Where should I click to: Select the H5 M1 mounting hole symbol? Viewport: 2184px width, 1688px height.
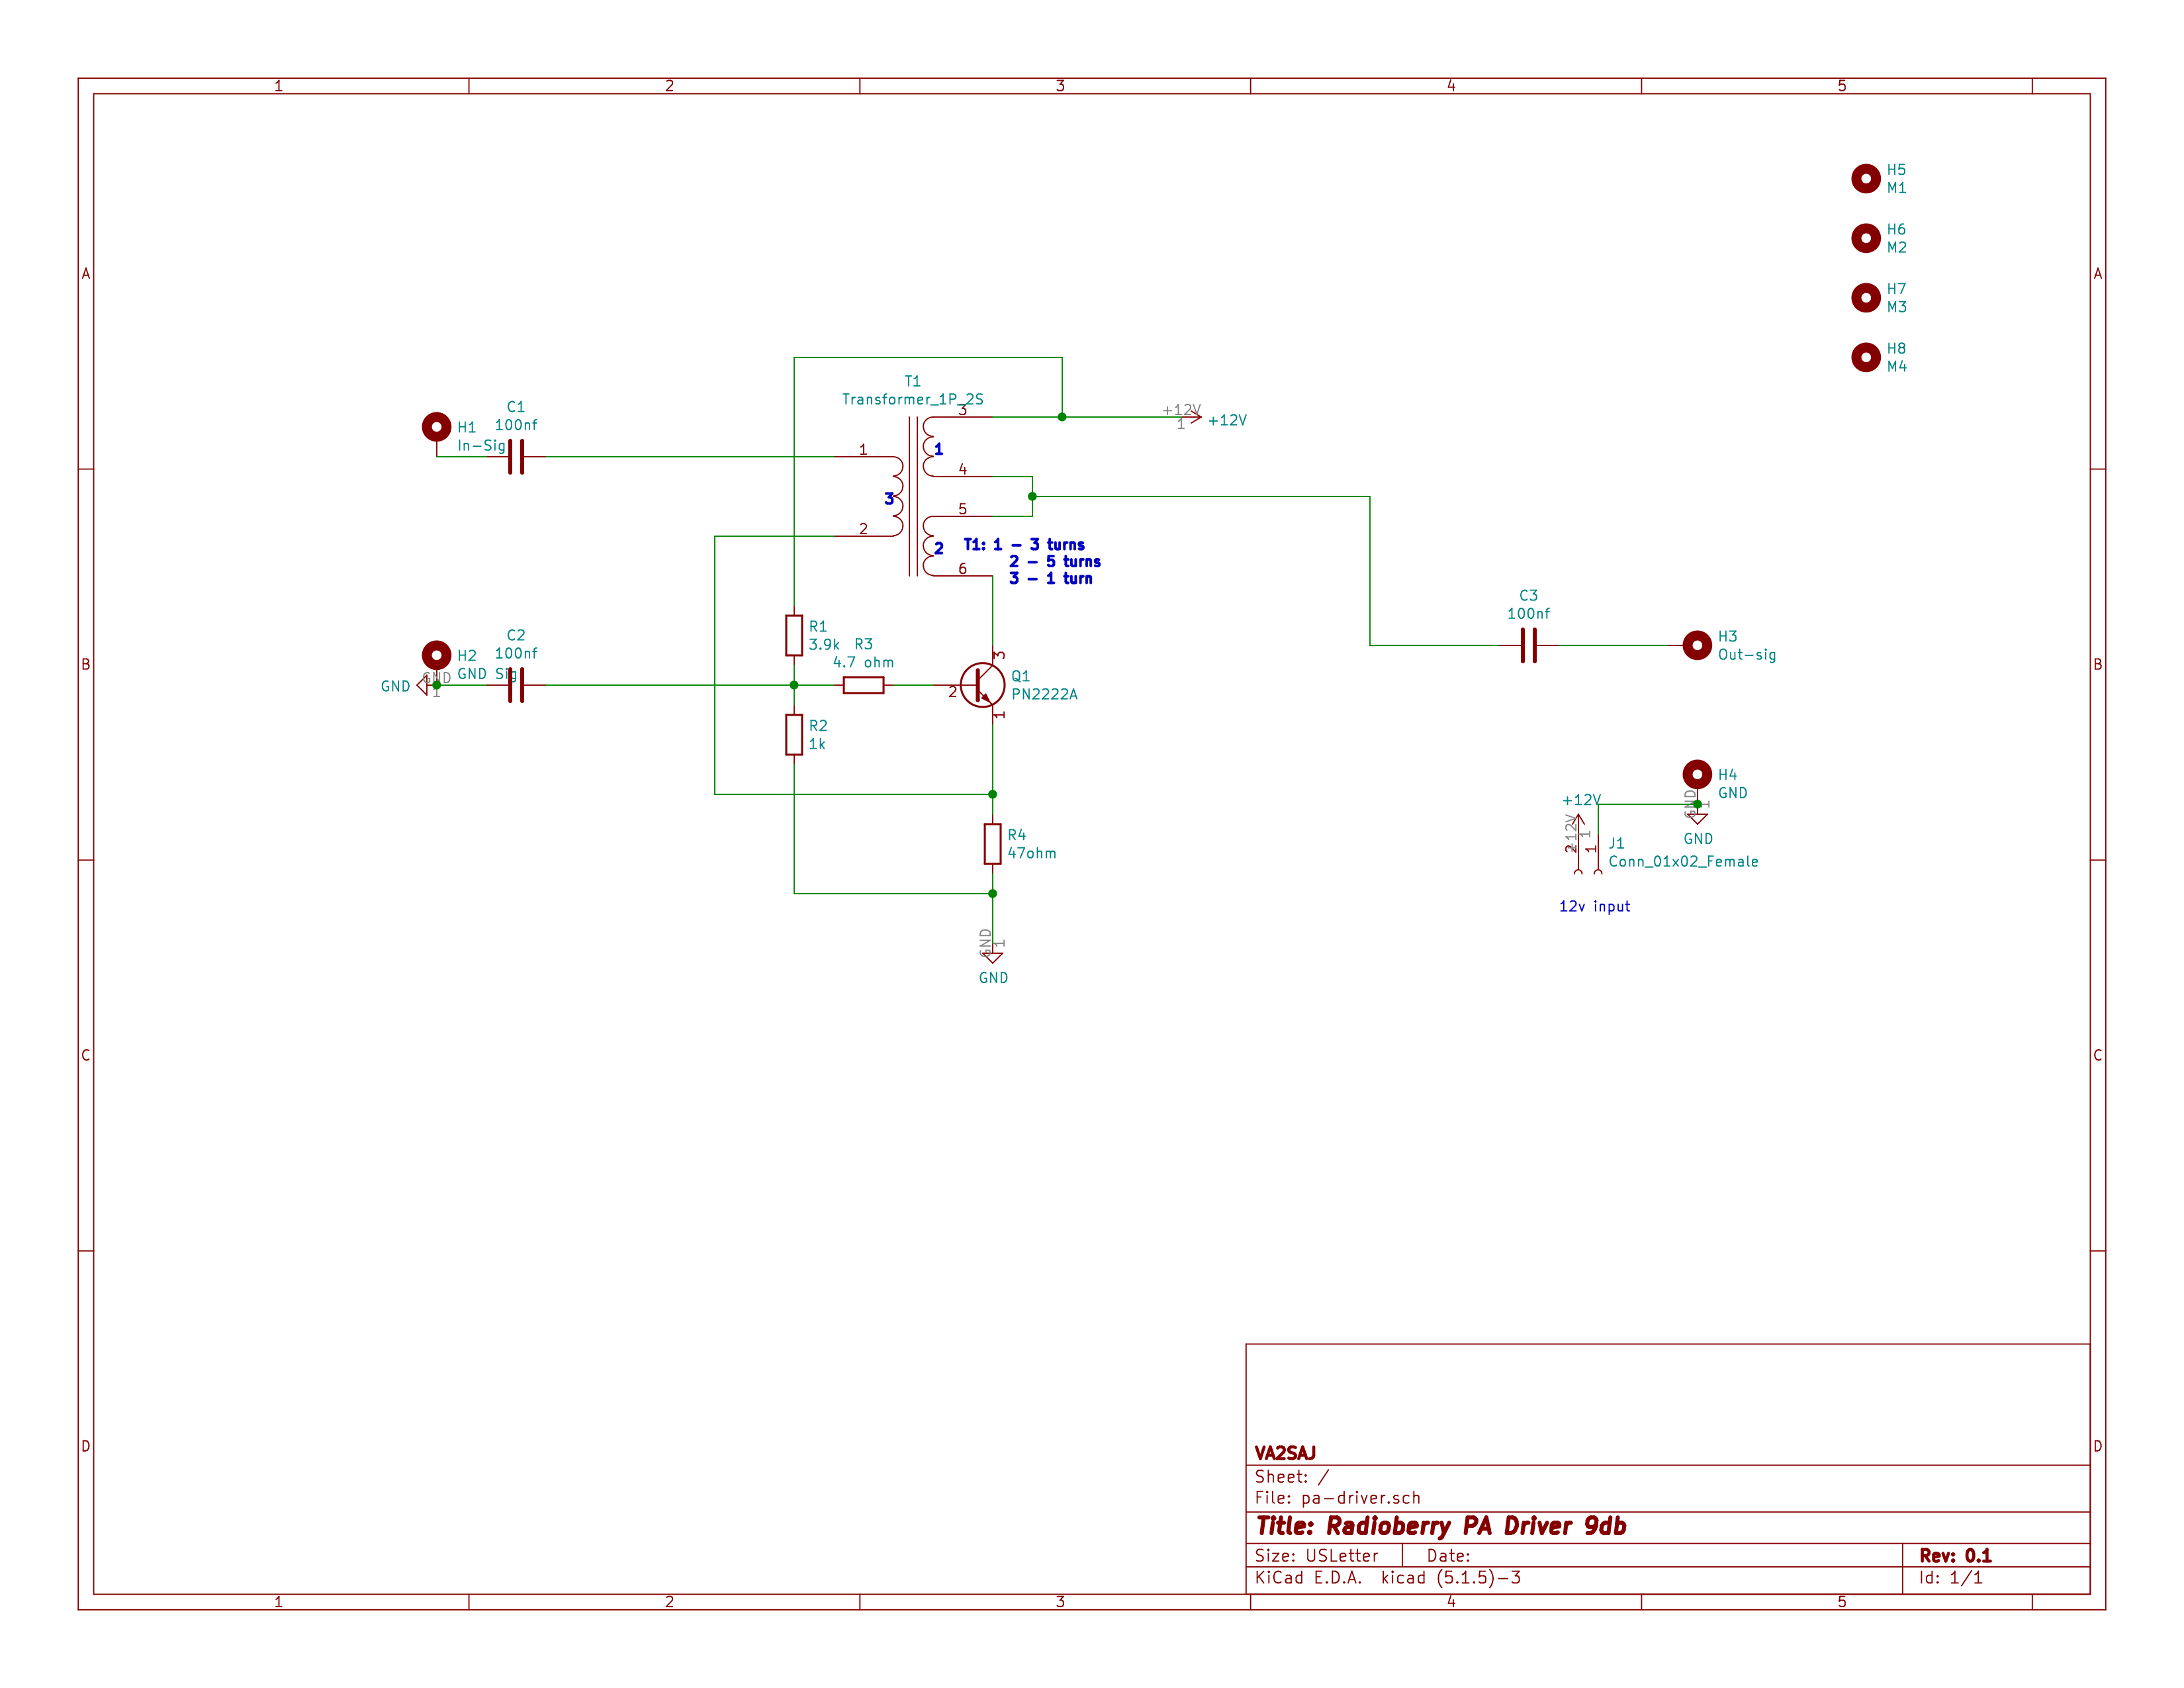coord(1866,178)
